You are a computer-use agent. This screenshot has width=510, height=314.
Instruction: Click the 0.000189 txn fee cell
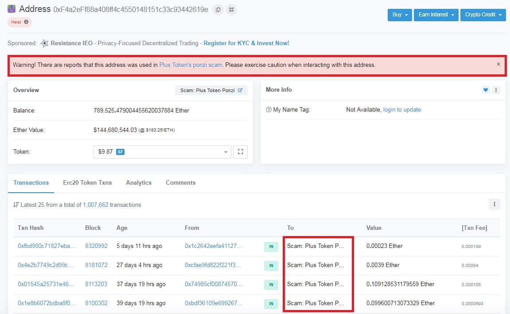point(471,246)
